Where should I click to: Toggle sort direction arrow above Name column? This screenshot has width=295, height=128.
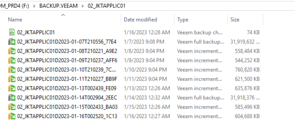click(x=63, y=15)
